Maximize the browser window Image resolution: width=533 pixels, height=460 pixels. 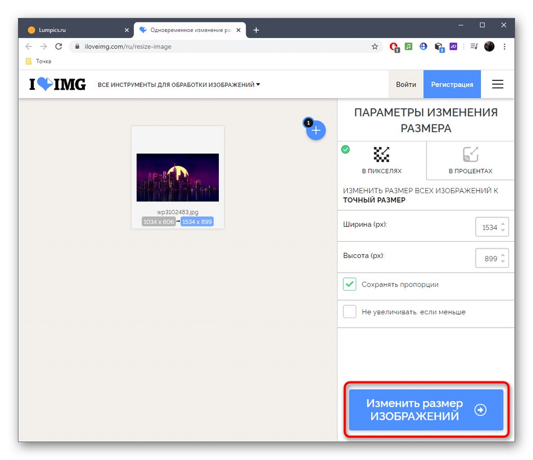click(482, 25)
